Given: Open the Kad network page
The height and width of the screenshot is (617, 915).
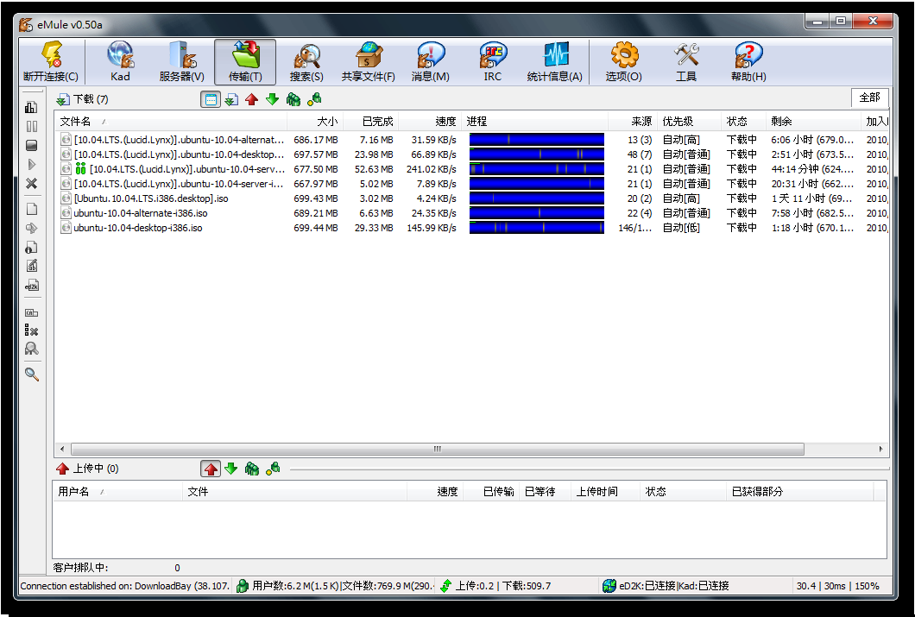Looking at the screenshot, I should [120, 62].
